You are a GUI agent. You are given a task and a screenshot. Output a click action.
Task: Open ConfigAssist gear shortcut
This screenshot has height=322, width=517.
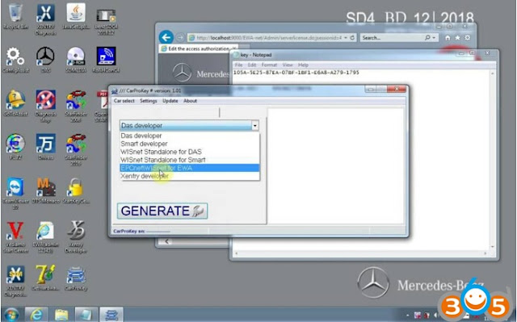point(15,60)
